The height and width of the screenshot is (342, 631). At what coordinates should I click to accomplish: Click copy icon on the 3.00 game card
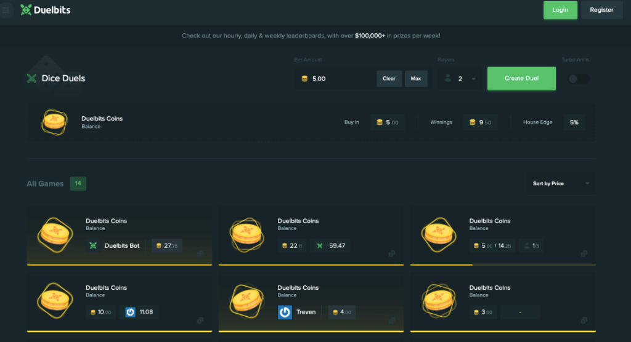tap(584, 320)
